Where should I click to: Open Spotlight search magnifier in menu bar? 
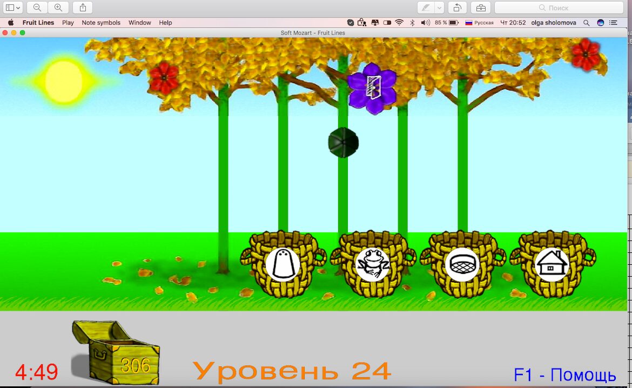tap(587, 23)
